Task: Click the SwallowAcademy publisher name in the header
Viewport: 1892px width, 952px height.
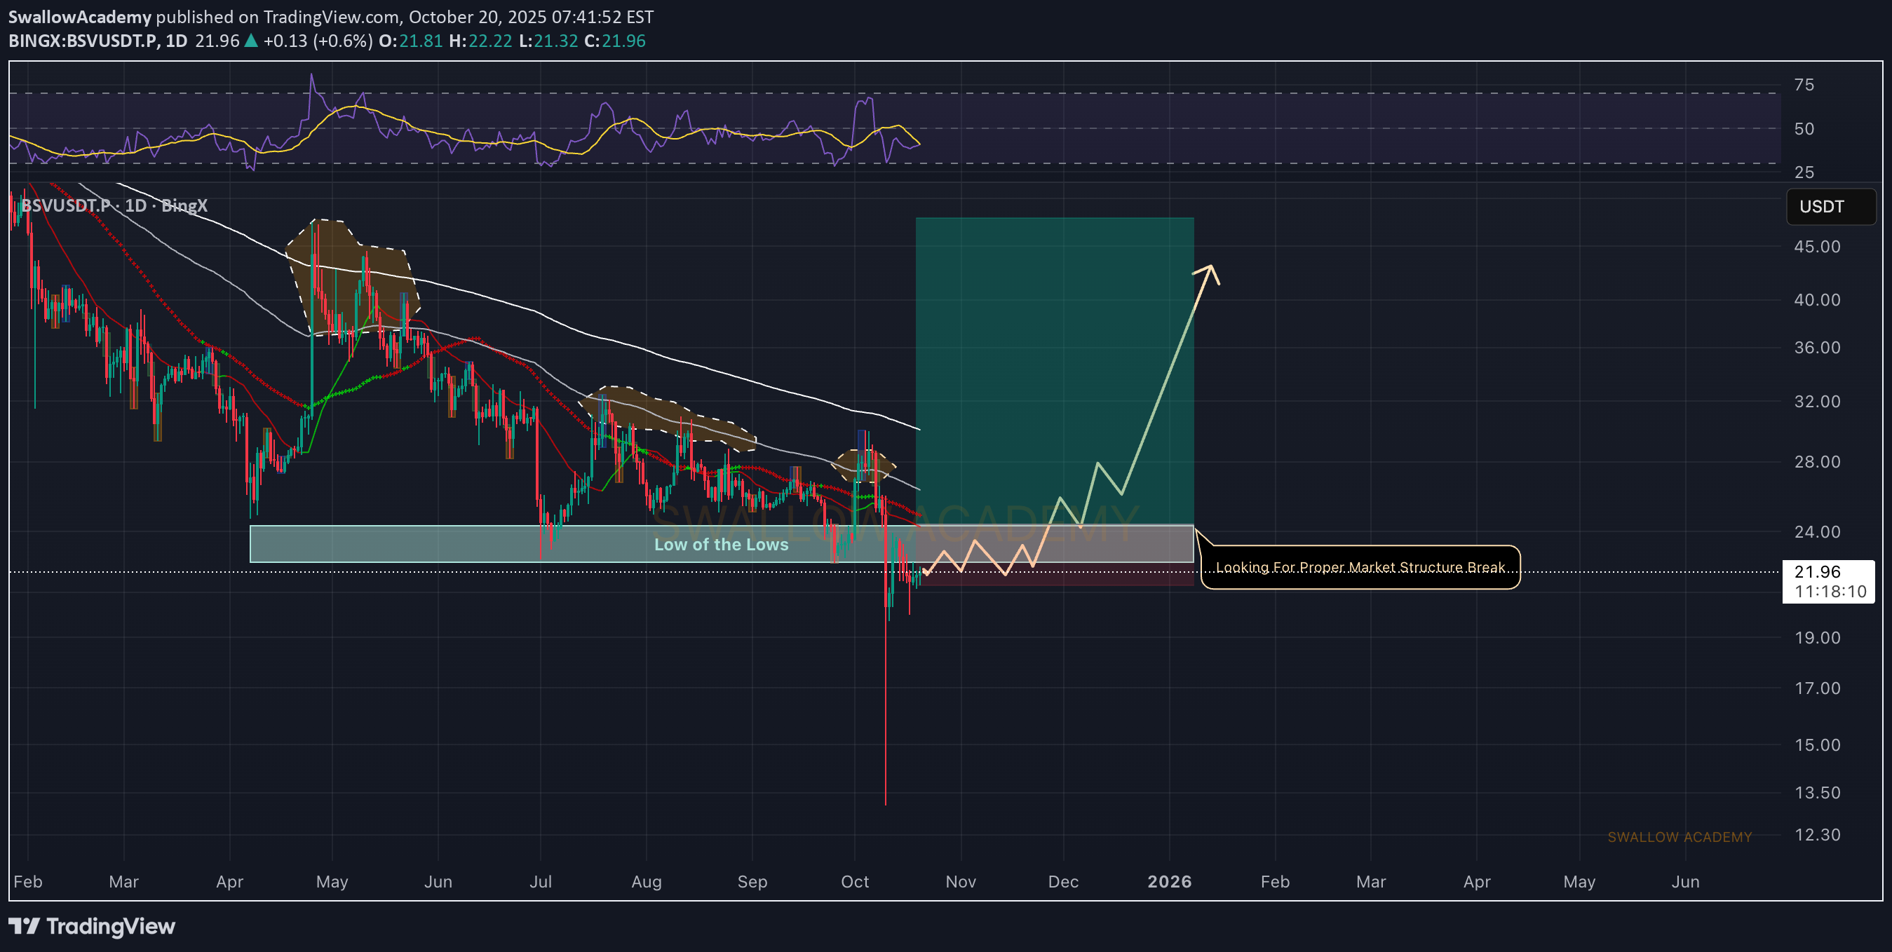Action: (79, 17)
